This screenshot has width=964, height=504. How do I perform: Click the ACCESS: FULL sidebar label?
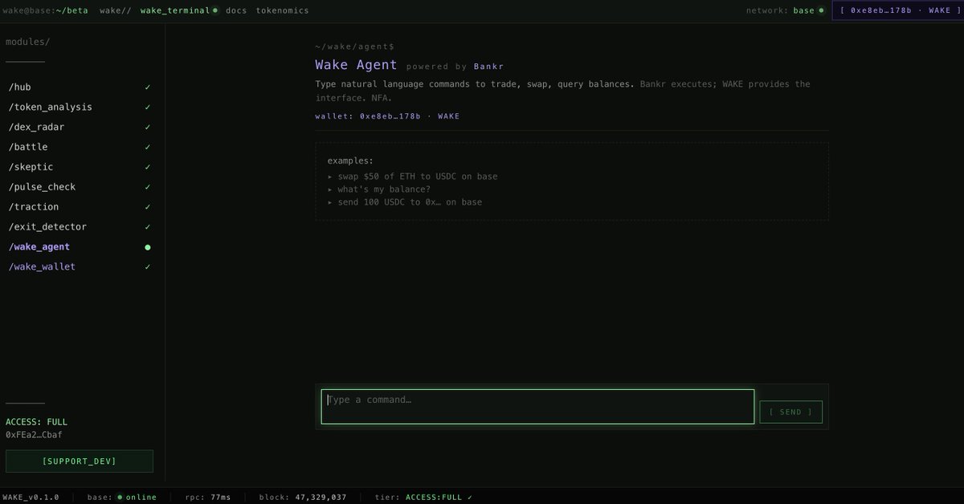(x=37, y=421)
